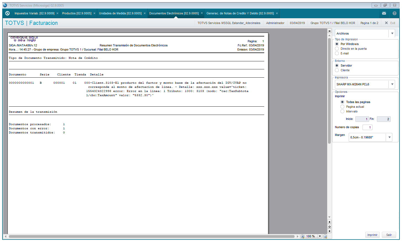Switch to Documentos Electrónicos tab
This screenshot has width=402, height=242.
point(174,13)
